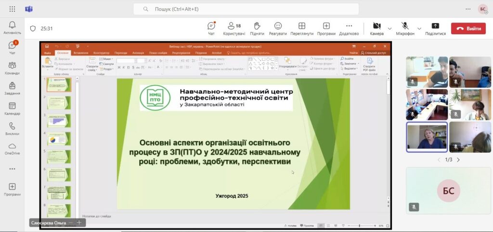Show participants list (Користувачі)

click(x=234, y=28)
